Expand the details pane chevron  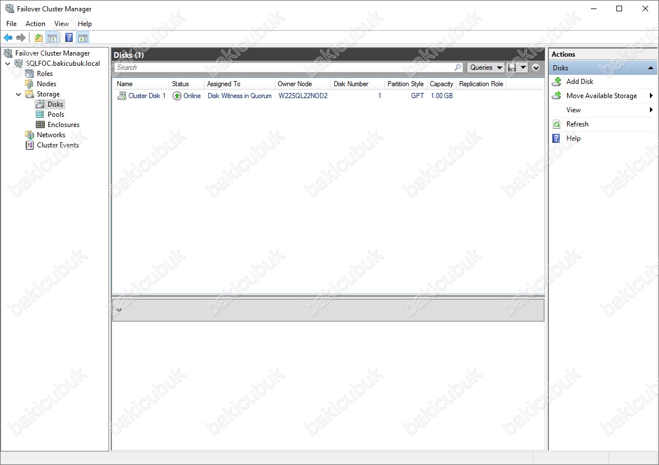point(119,310)
